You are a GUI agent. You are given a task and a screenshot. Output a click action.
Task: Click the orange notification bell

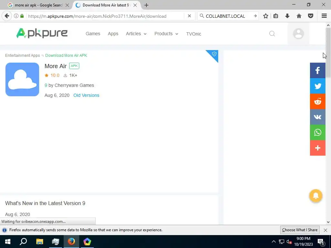(315, 196)
